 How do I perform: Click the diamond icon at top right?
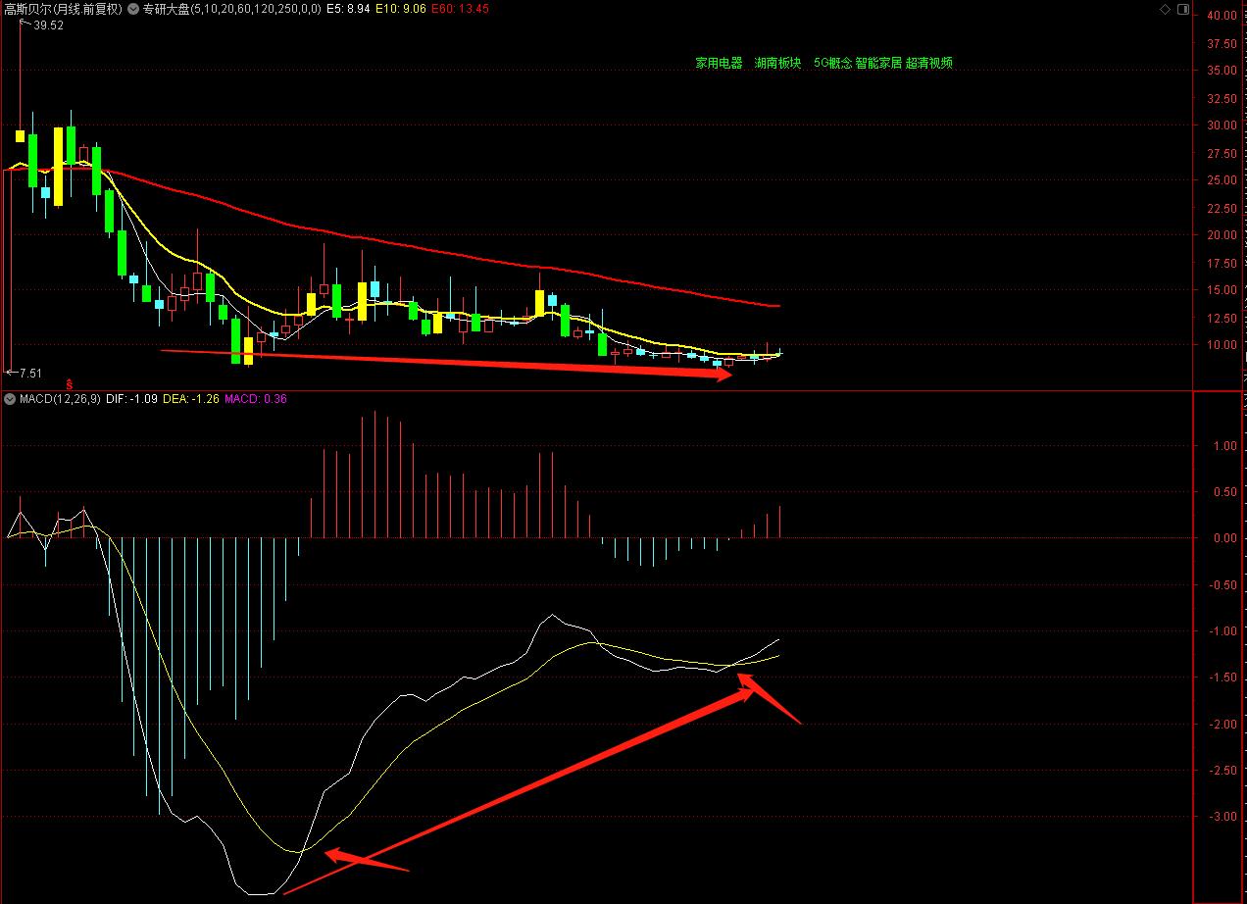pyautogui.click(x=1165, y=9)
